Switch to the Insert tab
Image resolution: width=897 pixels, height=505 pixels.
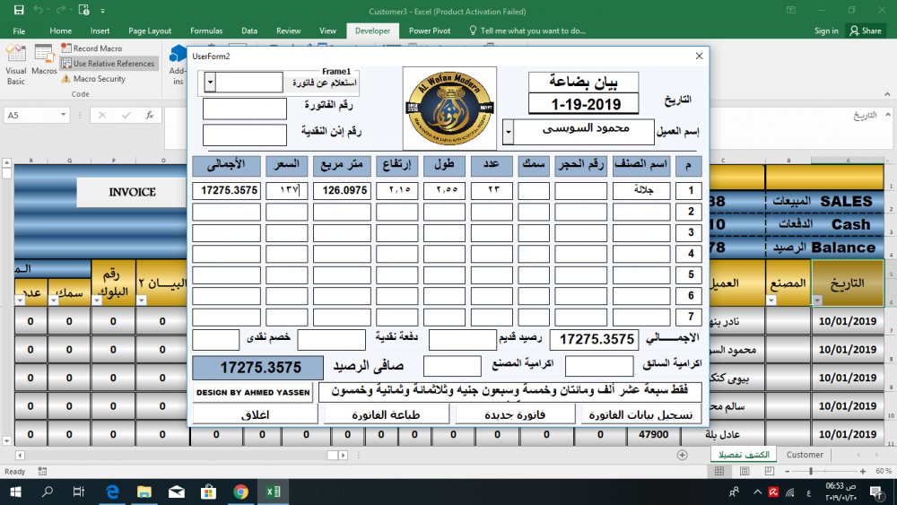click(x=100, y=30)
